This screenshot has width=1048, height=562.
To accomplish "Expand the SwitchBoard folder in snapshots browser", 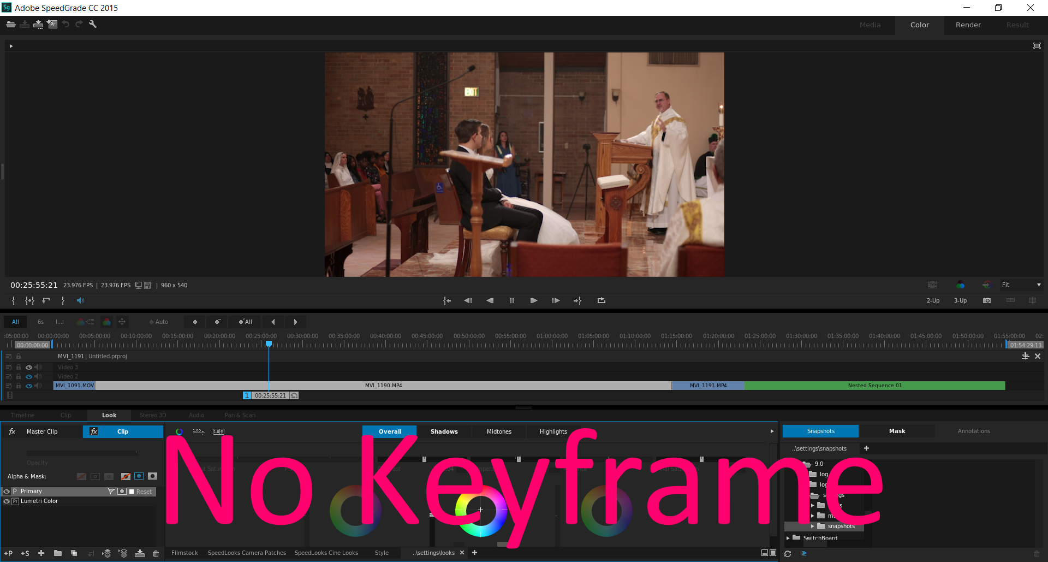I will coord(789,537).
